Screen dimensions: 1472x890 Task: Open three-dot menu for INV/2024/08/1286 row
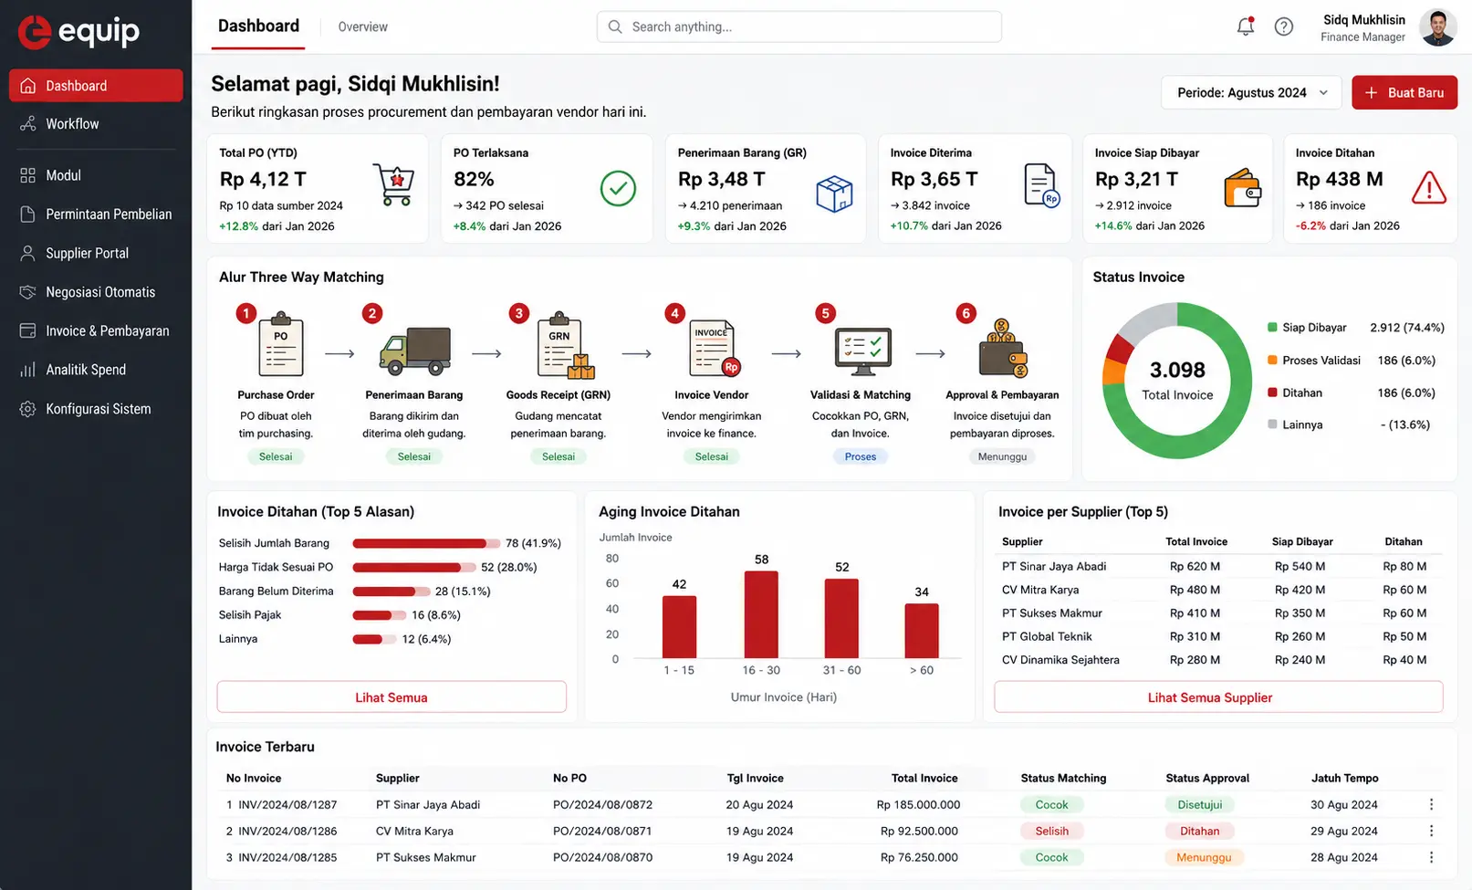pos(1431,831)
